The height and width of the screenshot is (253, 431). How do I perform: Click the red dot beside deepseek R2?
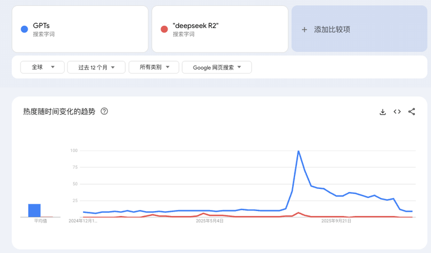tap(164, 29)
